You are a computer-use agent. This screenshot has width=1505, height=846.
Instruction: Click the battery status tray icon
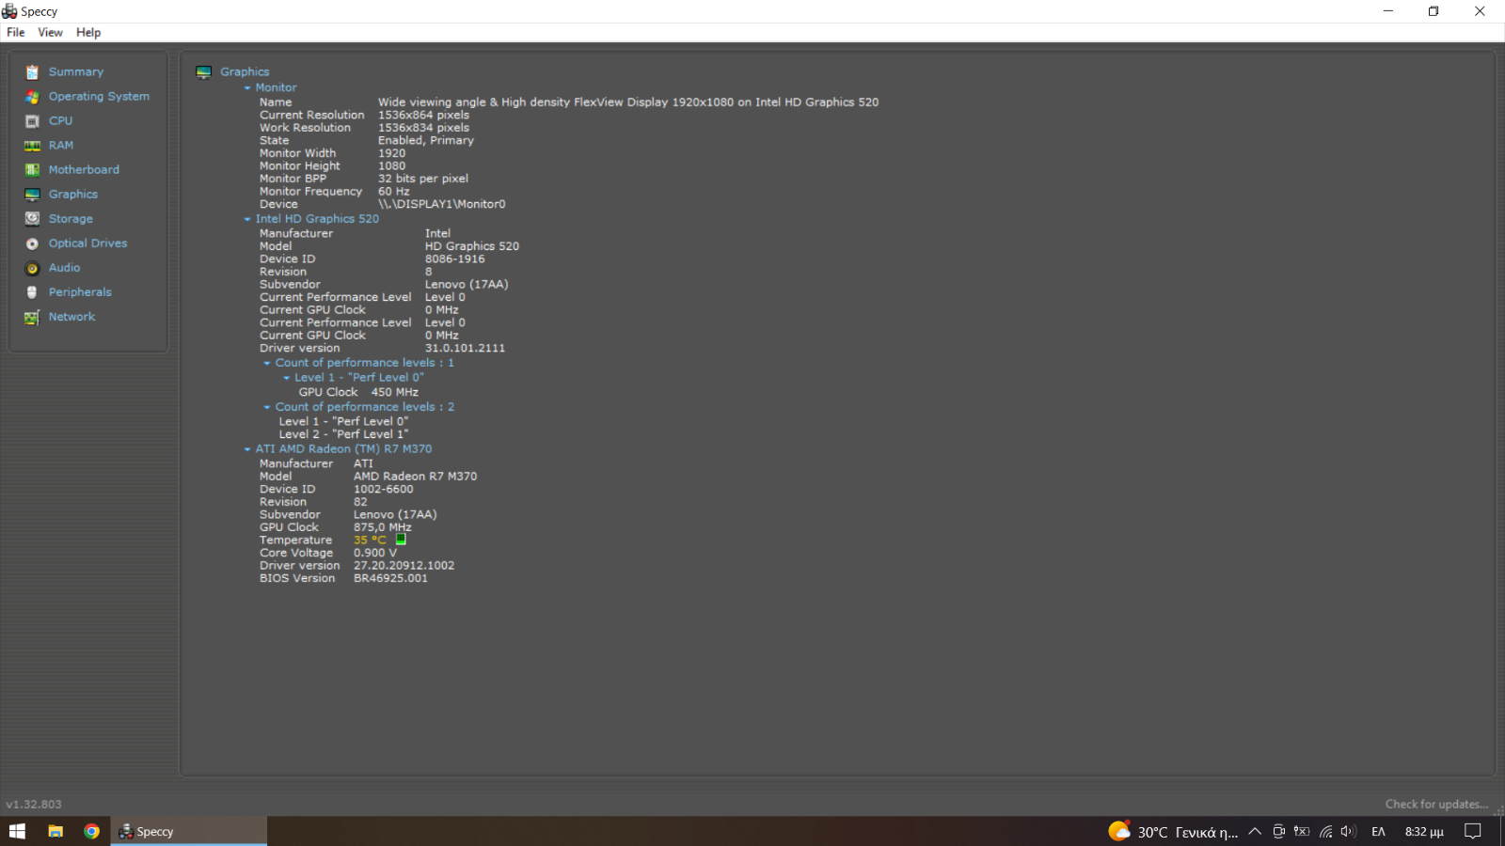1302,831
